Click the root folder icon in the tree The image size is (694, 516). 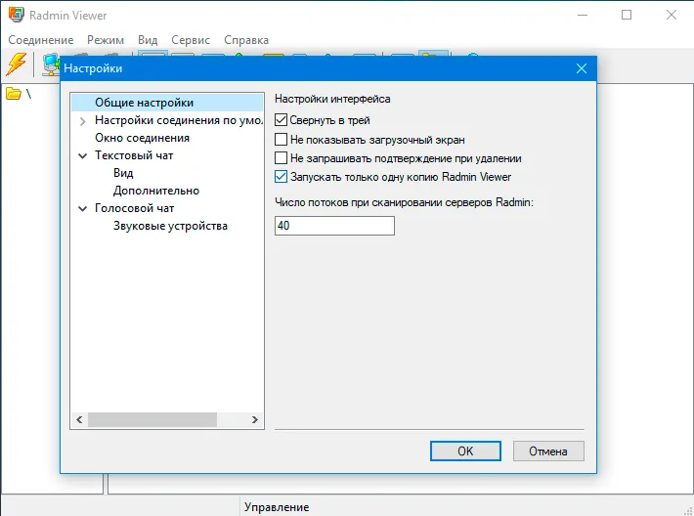click(14, 94)
